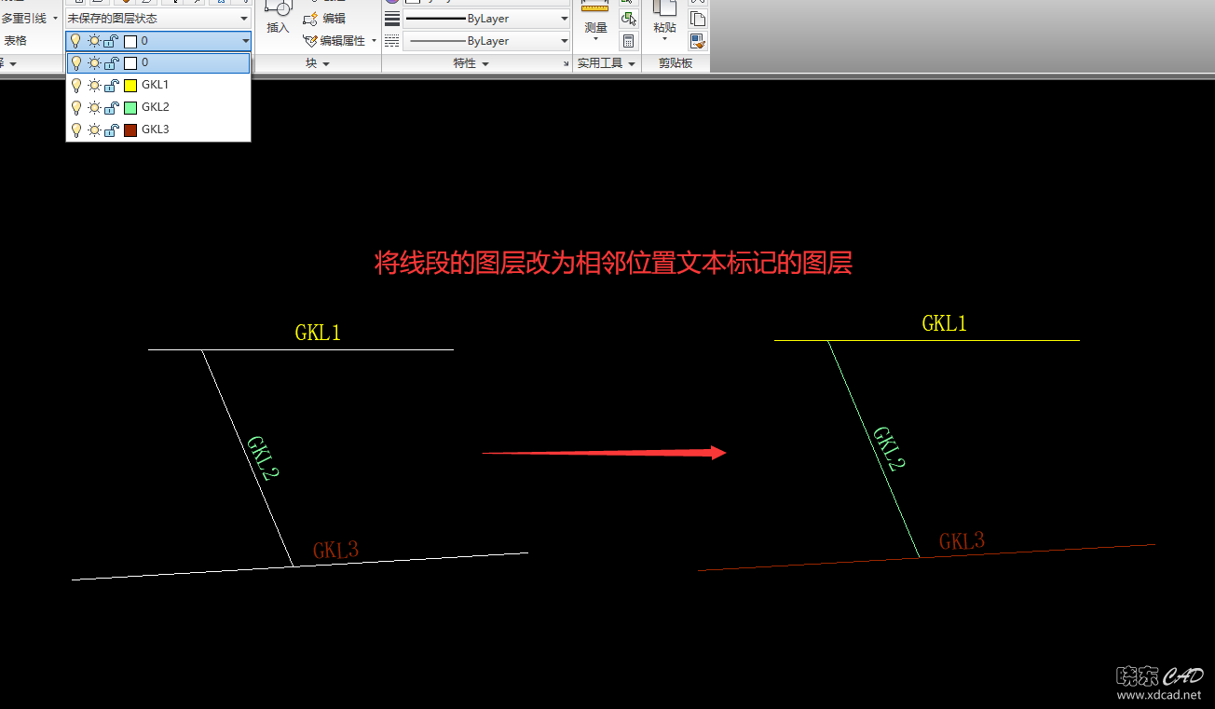Click the 编辑属性 attribute edit icon

click(310, 41)
